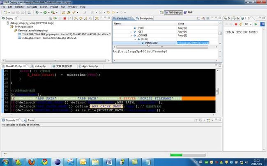Open the New file dropdown arrow

9,13
